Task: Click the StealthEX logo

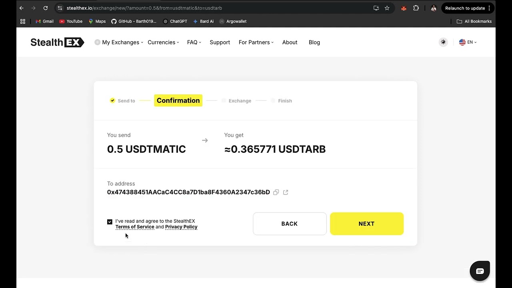Action: click(57, 42)
